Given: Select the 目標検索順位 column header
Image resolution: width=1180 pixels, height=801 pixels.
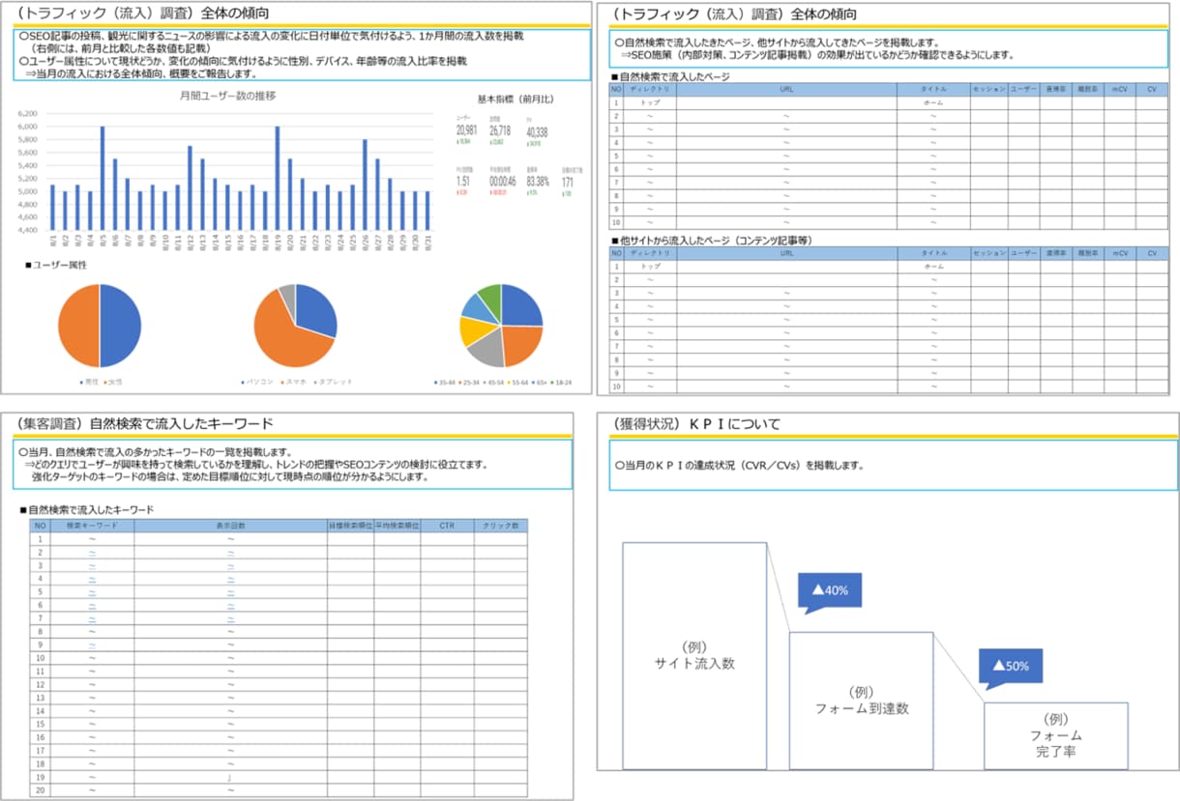Looking at the screenshot, I should (350, 526).
